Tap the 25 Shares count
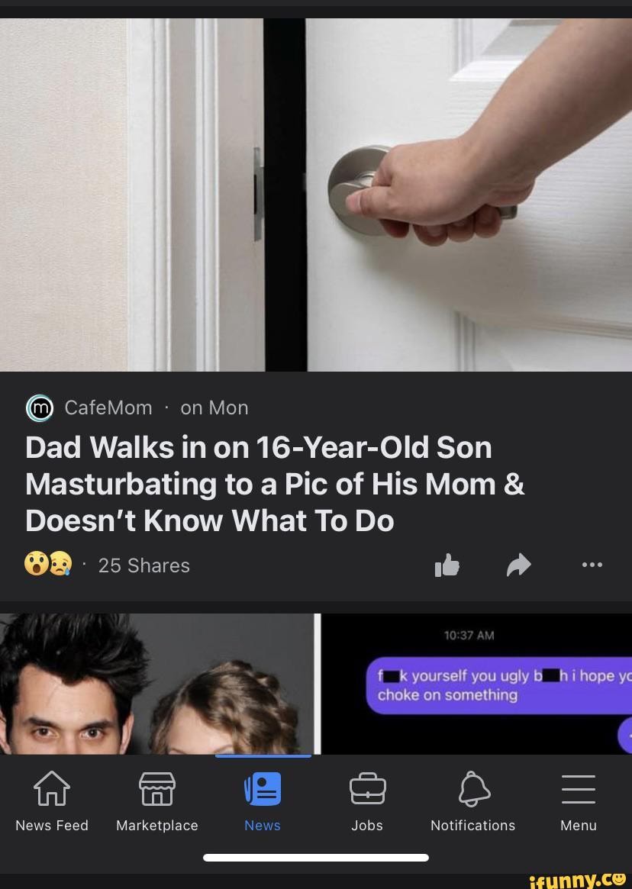Viewport: 632px width, 889px height. coord(144,565)
